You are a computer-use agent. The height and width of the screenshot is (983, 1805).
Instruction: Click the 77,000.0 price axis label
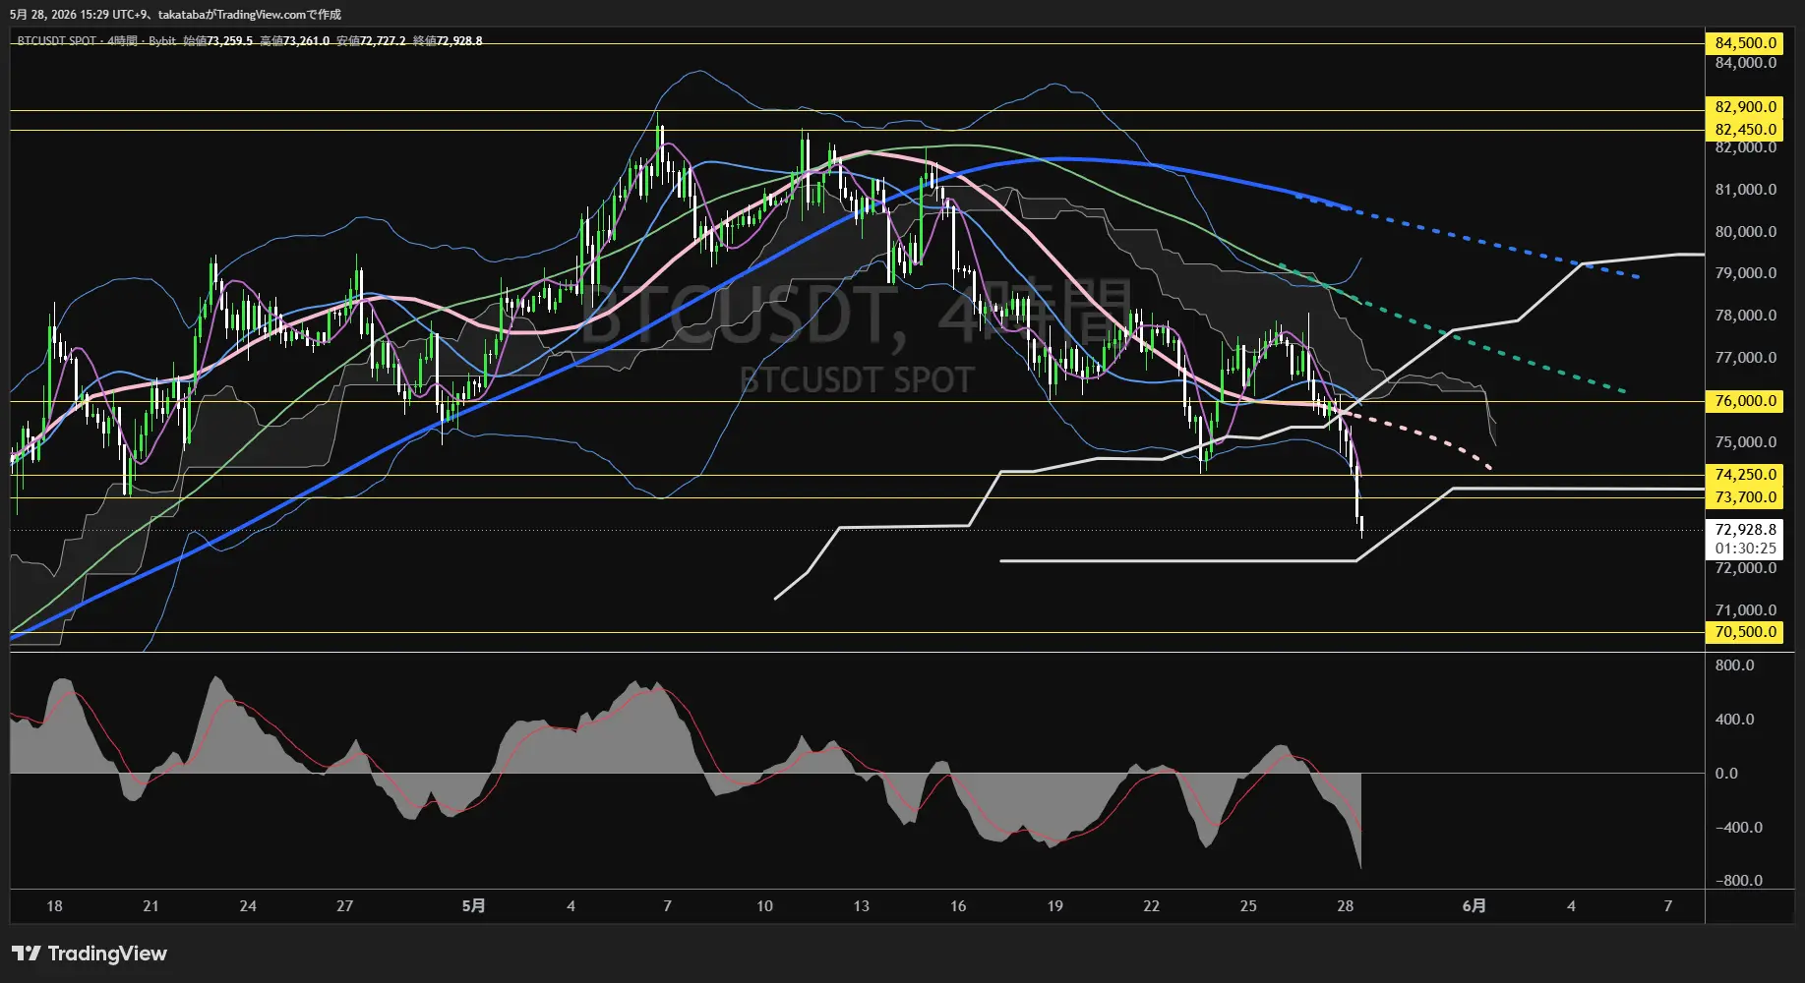(x=1746, y=358)
